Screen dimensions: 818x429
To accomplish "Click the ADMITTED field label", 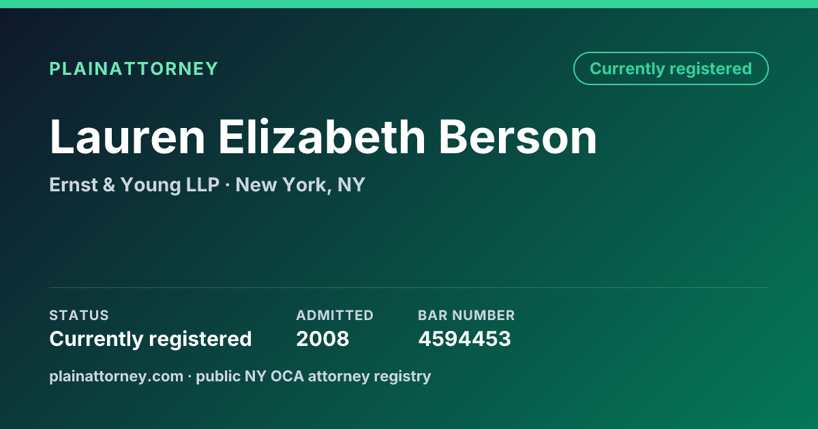I will click(x=335, y=315).
